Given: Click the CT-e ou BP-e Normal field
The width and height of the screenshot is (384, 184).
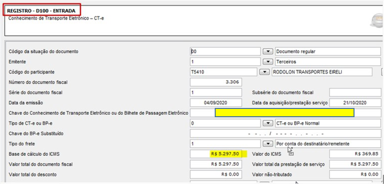Looking at the screenshot, I should click(328, 123).
